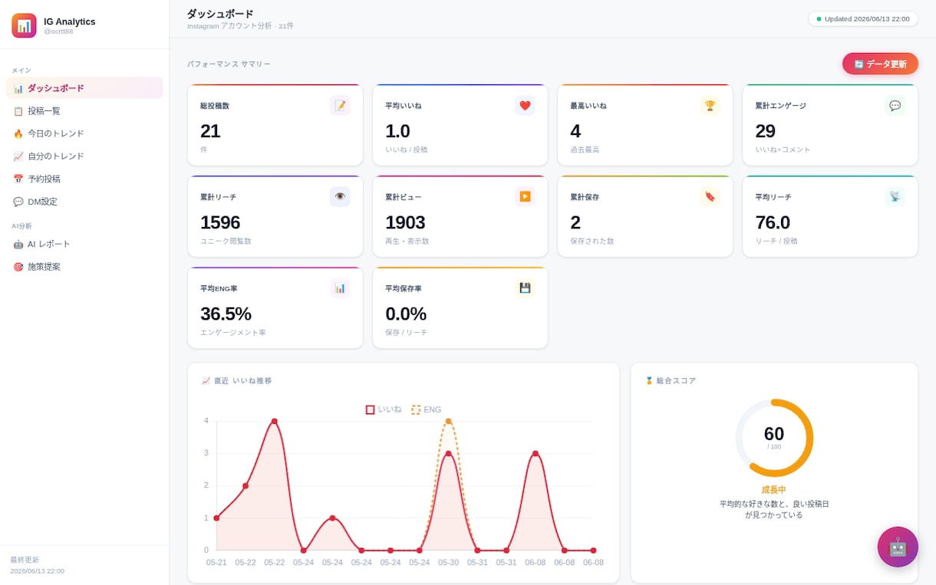Image resolution: width=936 pixels, height=585 pixels.
Task: Click the パフォーマンス サマリー section heading
Action: pos(229,64)
